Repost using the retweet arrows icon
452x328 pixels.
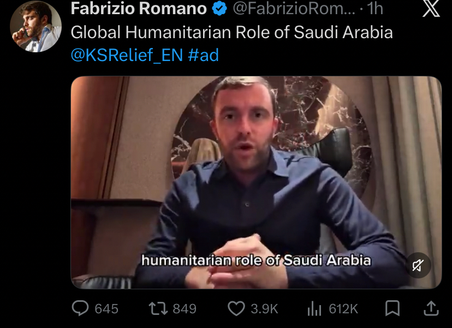(x=158, y=308)
